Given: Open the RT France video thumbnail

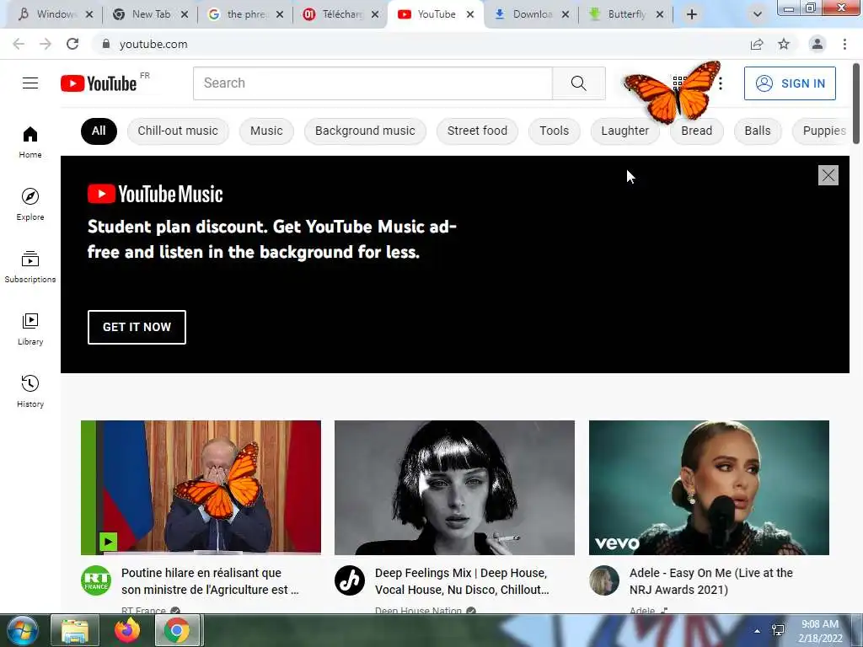Looking at the screenshot, I should (x=201, y=488).
